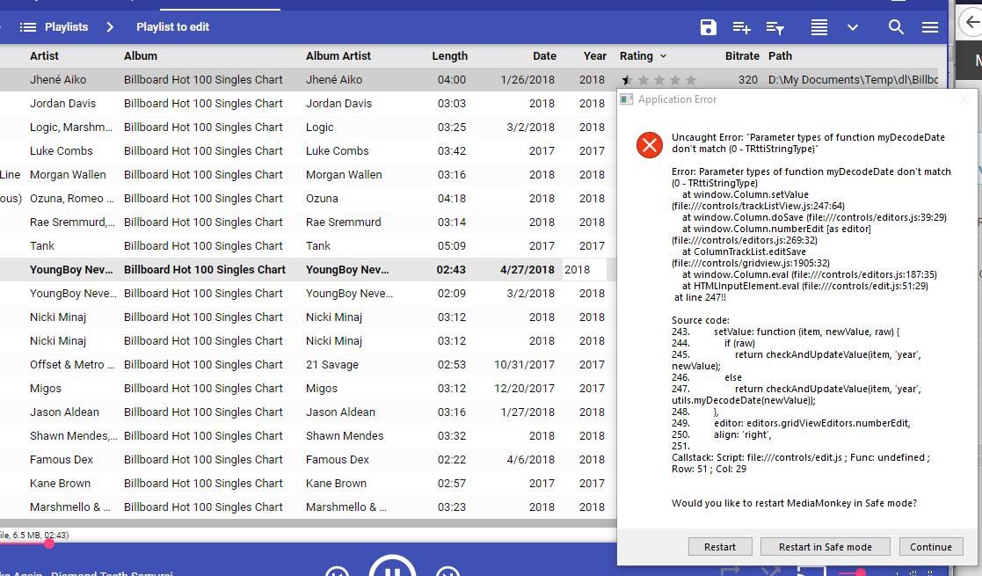Click the Restart button

[719, 547]
